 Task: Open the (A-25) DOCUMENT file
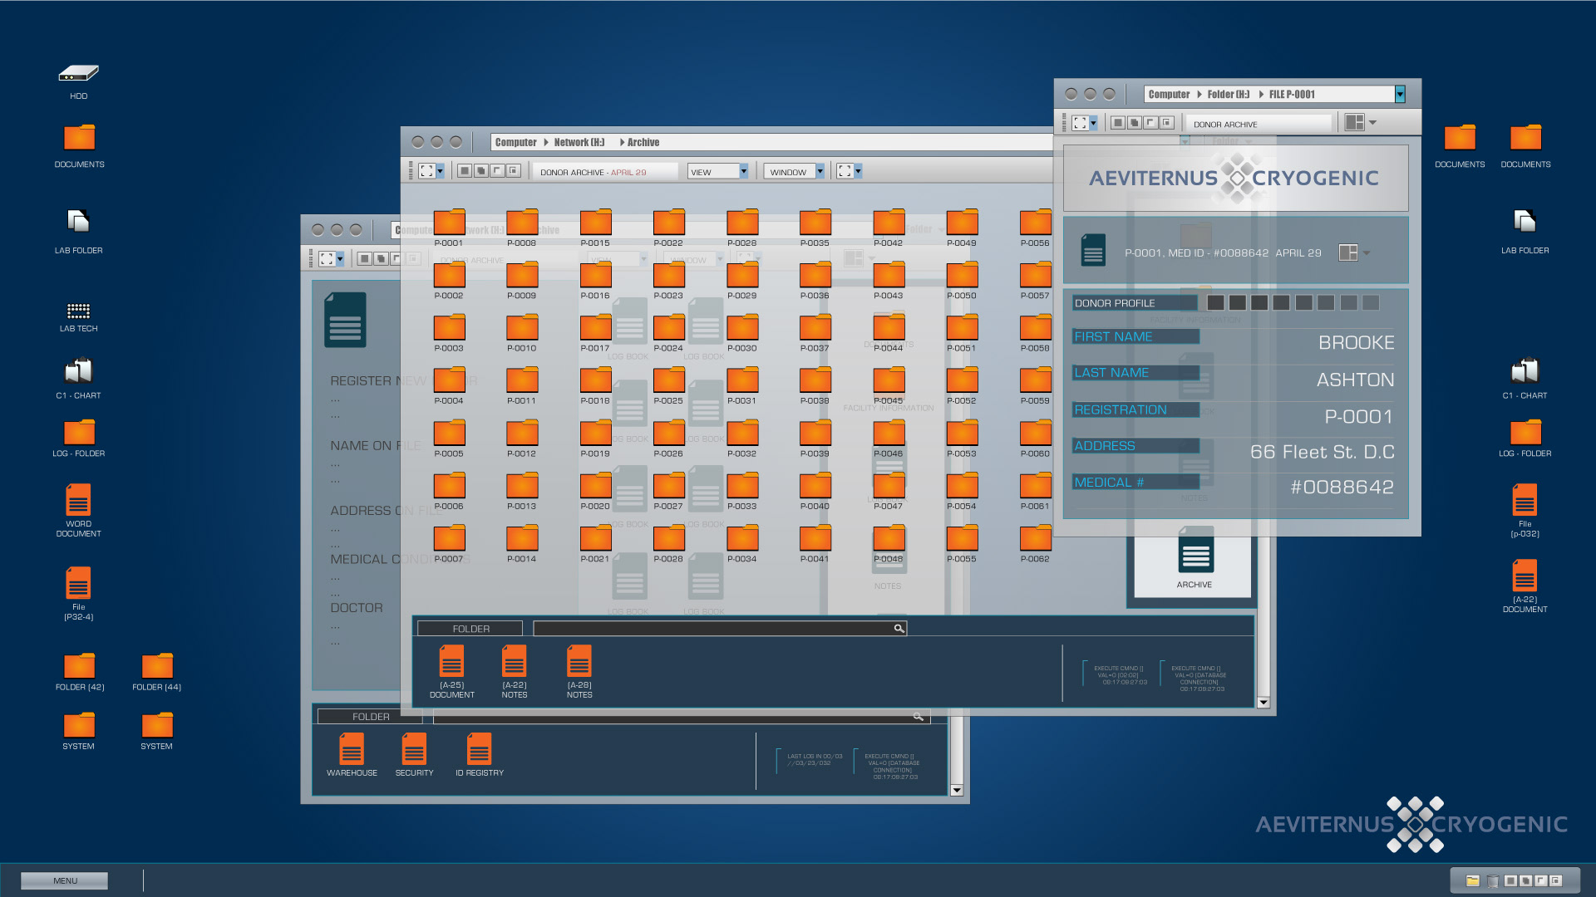tap(451, 663)
